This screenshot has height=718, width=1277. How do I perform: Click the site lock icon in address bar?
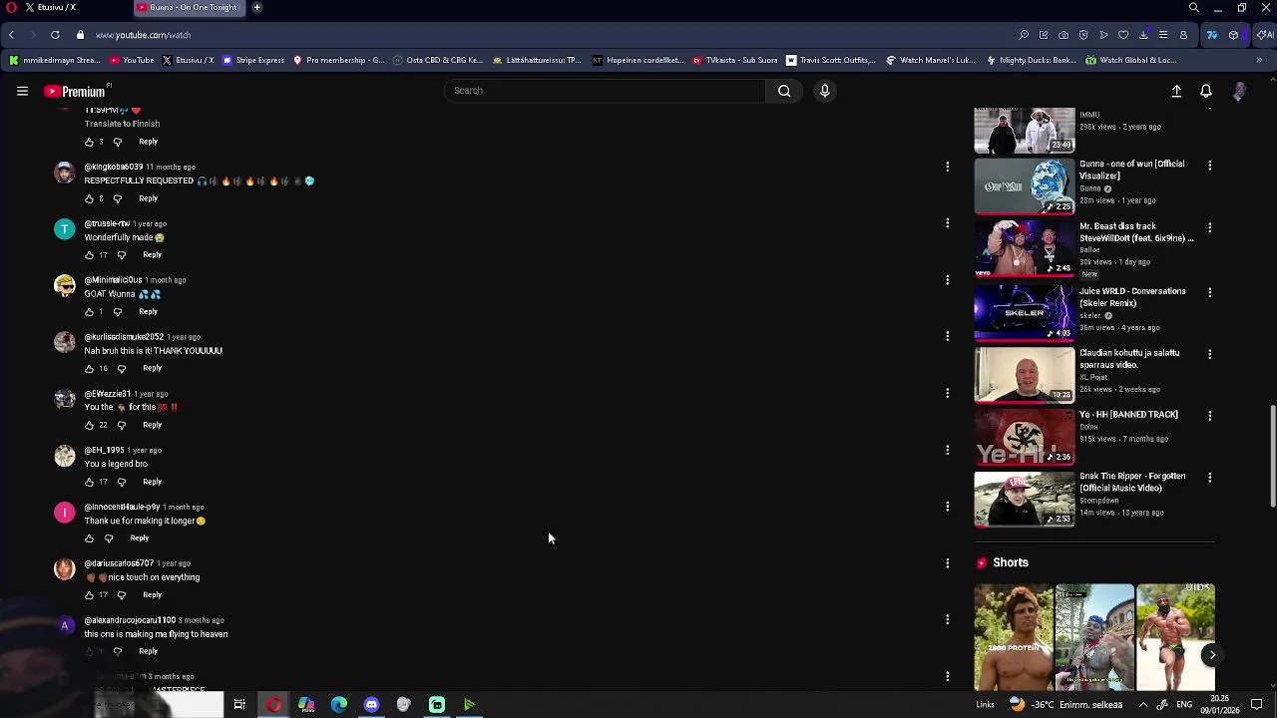(x=81, y=35)
